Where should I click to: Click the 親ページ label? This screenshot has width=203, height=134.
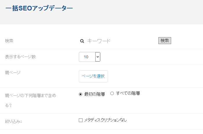pos(13,73)
